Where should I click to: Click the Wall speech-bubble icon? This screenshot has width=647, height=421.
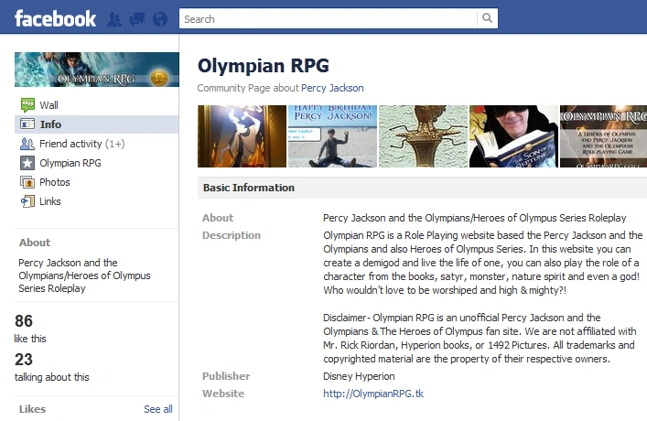(27, 105)
